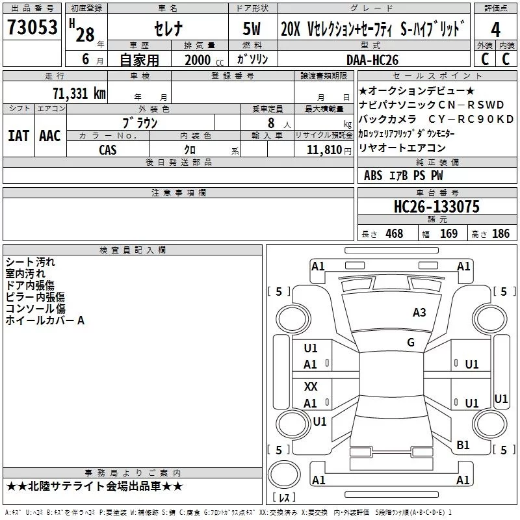Image resolution: width=520 pixels, height=520 pixels.
Task: Select the shift type IAT
Action: pos(19,136)
